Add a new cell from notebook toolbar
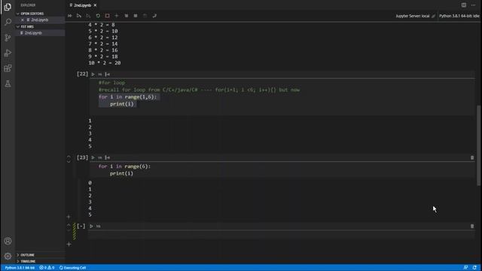 117,16
